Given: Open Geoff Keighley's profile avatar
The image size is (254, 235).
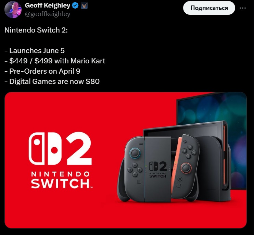Looking at the screenshot, I should click(13, 10).
